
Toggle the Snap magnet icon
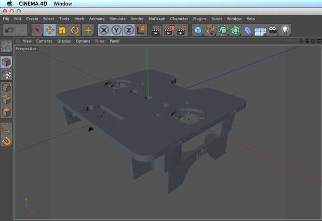point(6,141)
